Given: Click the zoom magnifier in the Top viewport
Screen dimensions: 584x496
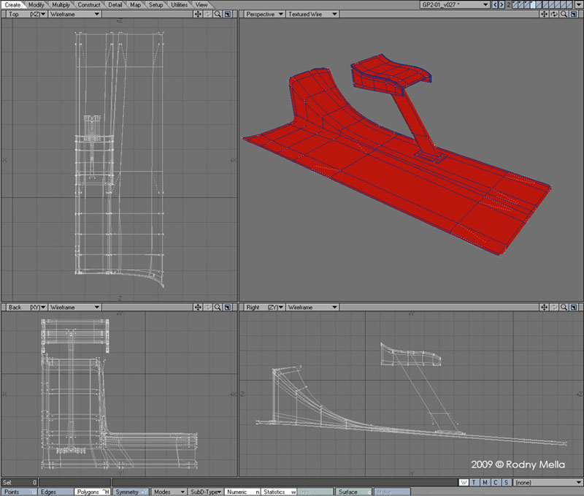Looking at the screenshot, I should pyautogui.click(x=218, y=14).
